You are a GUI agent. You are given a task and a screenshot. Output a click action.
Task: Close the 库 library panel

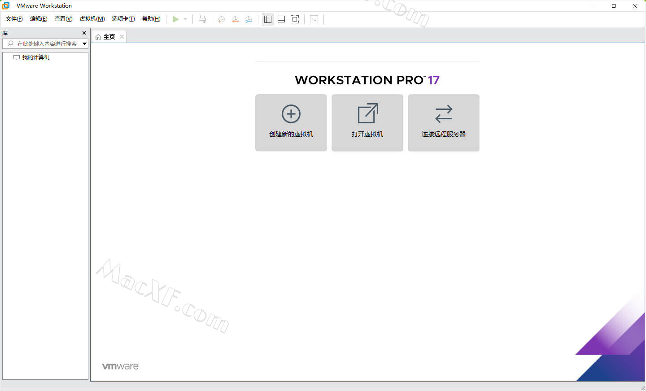pyautogui.click(x=84, y=33)
